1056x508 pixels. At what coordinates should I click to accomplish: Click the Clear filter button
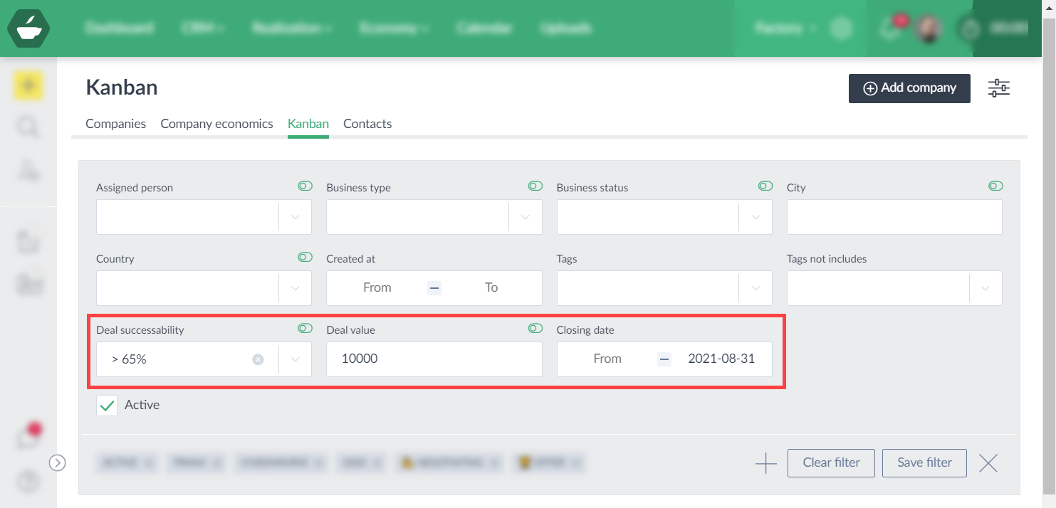[831, 463]
